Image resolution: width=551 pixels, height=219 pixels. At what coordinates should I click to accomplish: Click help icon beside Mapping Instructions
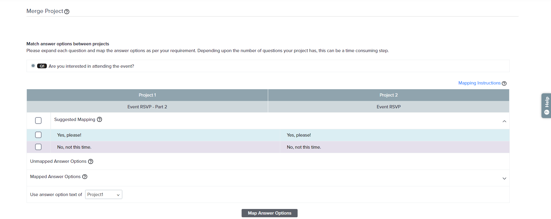504,83
